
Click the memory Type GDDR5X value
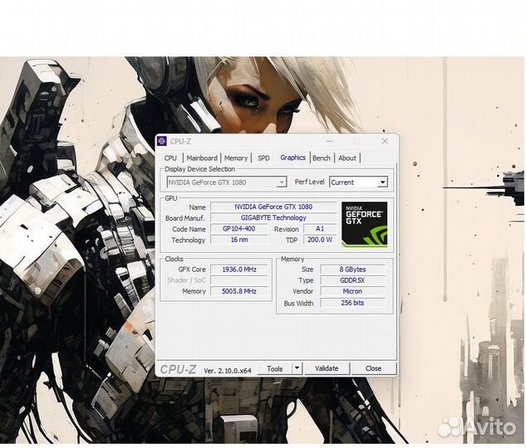[352, 280]
